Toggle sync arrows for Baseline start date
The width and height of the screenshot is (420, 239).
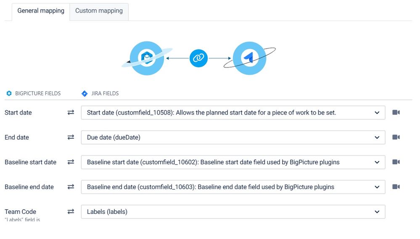coord(71,162)
